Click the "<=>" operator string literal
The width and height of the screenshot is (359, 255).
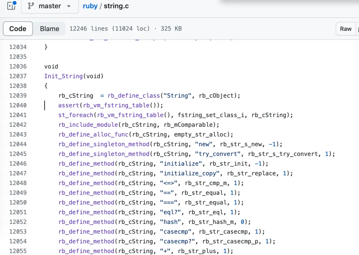click(x=169, y=183)
